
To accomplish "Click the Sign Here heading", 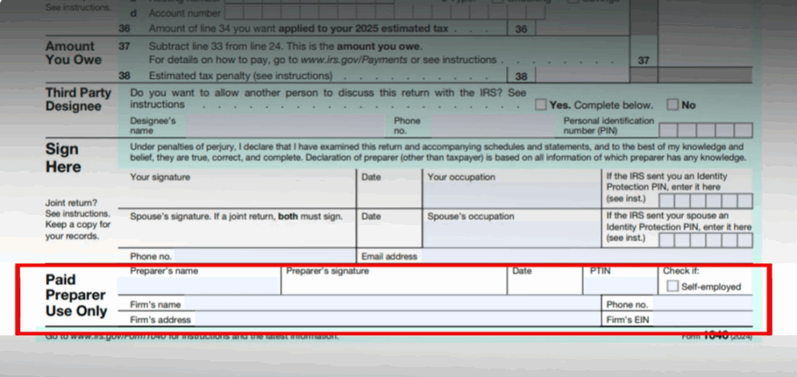I will (63, 157).
